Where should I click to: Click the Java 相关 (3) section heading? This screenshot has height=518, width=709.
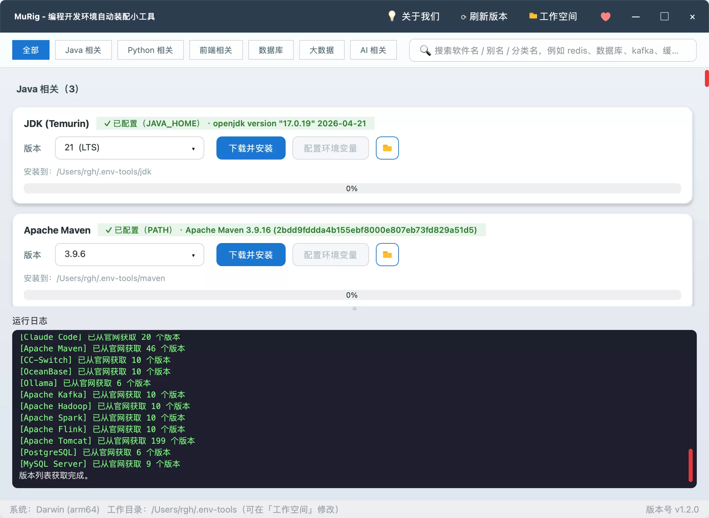47,89
